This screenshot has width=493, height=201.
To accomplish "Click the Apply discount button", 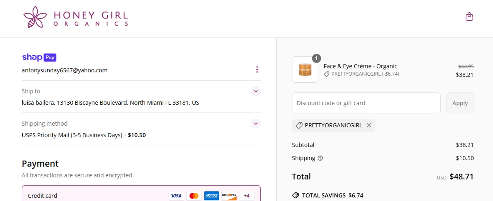I will point(460,103).
